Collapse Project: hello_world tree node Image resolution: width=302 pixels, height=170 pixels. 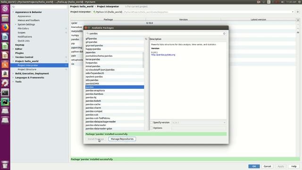[13, 61]
